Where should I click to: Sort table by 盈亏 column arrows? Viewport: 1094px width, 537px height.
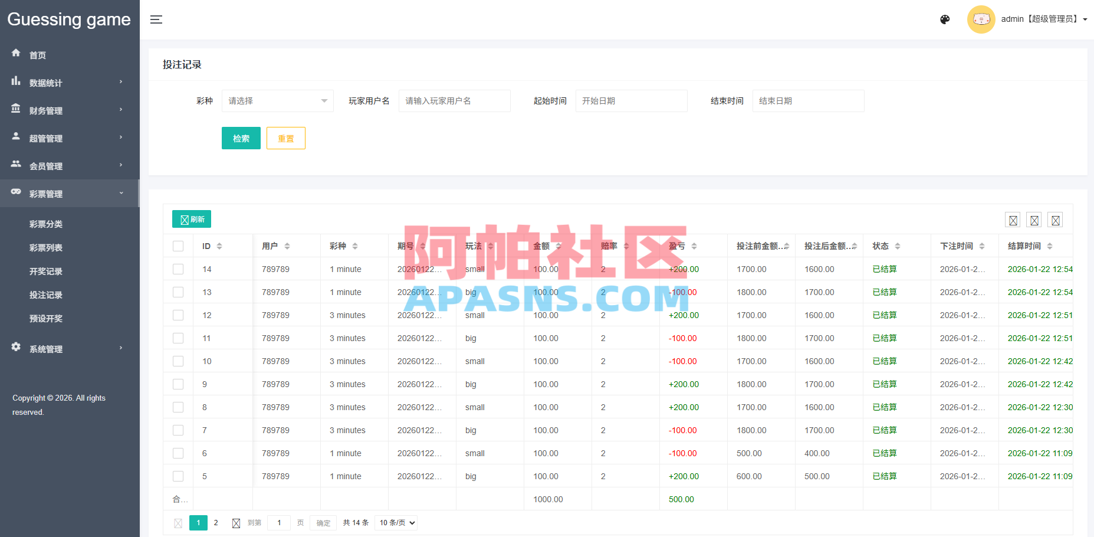pyautogui.click(x=694, y=246)
